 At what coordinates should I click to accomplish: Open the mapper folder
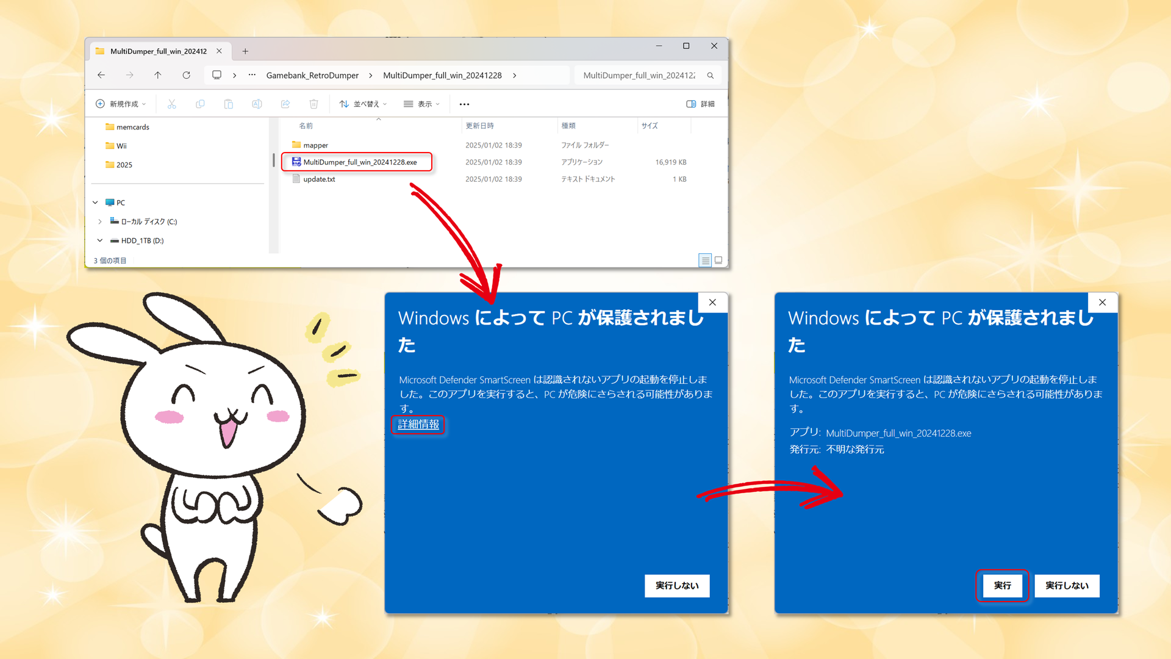point(310,145)
